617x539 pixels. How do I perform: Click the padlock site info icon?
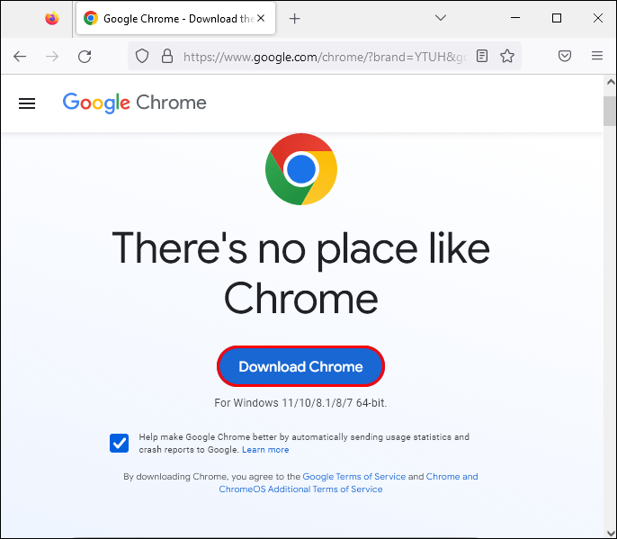coord(167,57)
